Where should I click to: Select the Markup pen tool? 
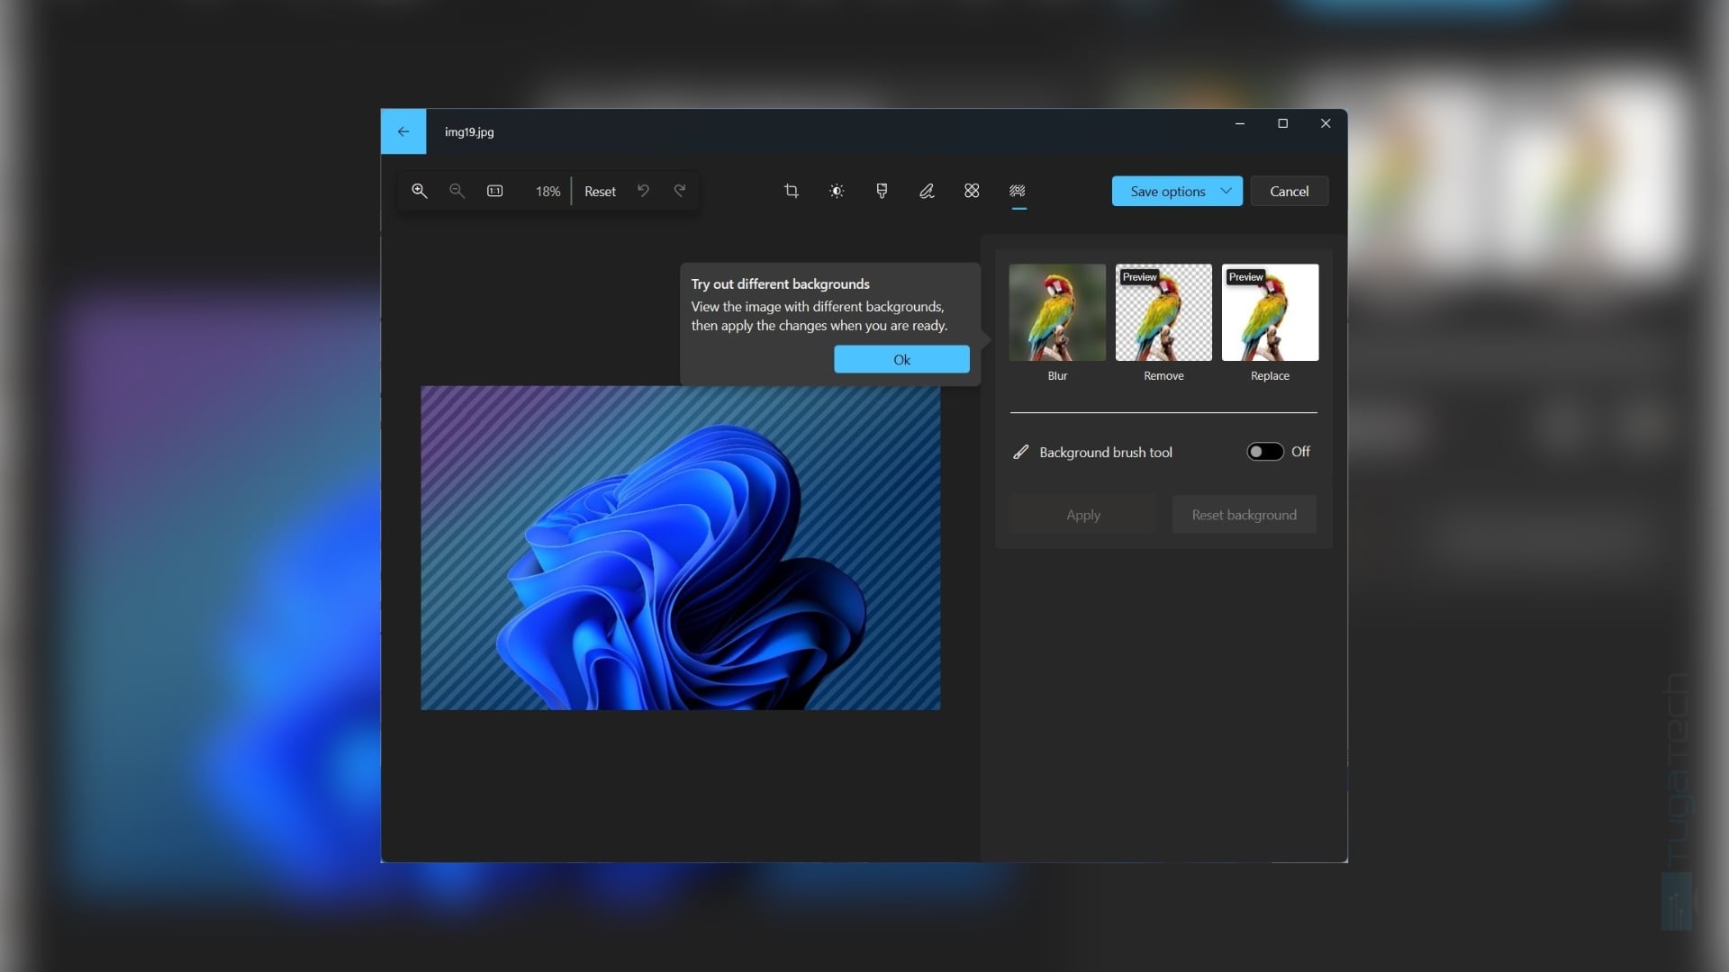click(x=927, y=191)
